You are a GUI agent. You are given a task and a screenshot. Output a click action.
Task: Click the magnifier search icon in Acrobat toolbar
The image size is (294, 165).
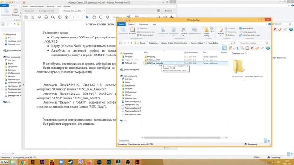coord(53,17)
